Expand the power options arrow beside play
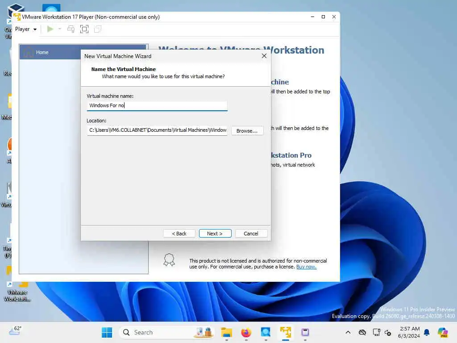The width and height of the screenshot is (457, 343). pyautogui.click(x=60, y=29)
